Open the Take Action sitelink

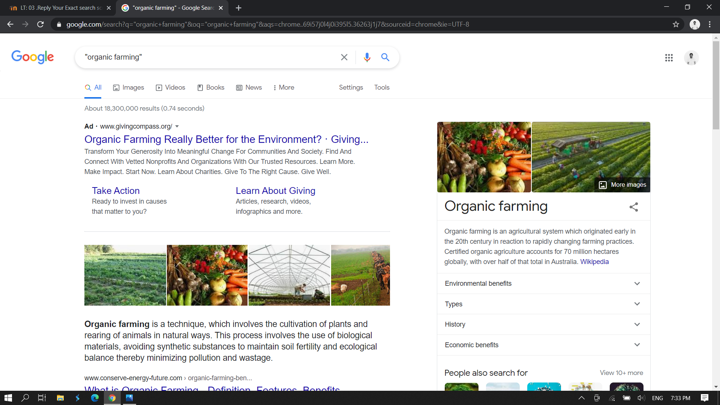[115, 191]
